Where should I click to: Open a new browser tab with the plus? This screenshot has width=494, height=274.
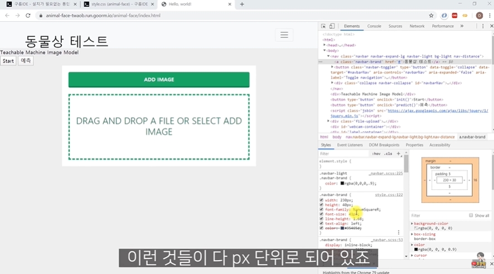242,4
